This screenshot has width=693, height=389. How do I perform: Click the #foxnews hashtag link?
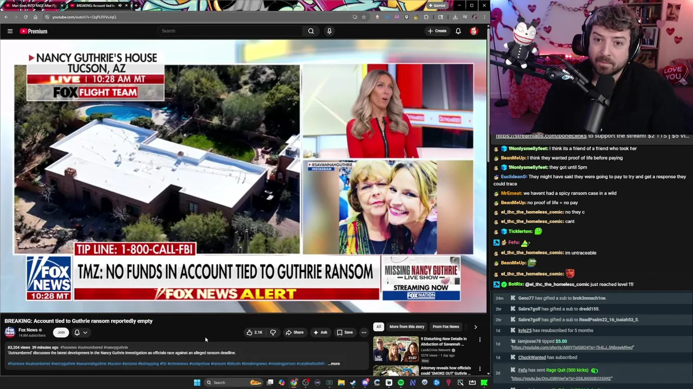(16, 364)
